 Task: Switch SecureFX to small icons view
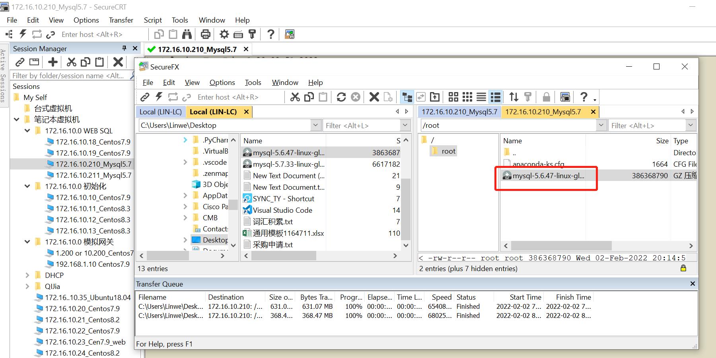[467, 97]
